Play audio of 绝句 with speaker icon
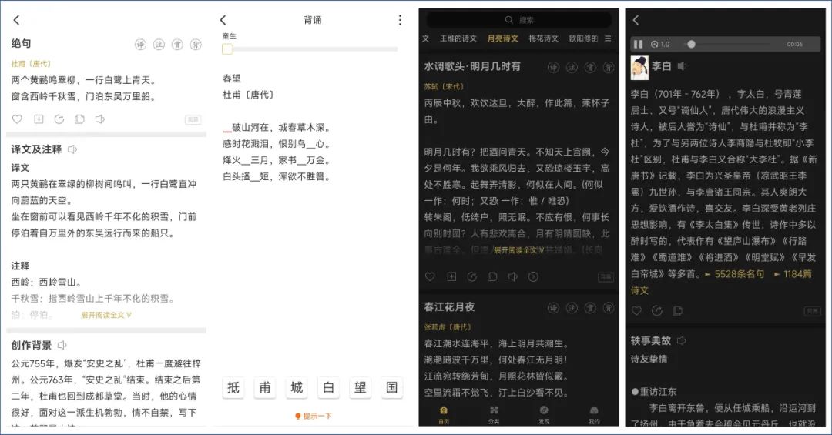 [x=99, y=119]
